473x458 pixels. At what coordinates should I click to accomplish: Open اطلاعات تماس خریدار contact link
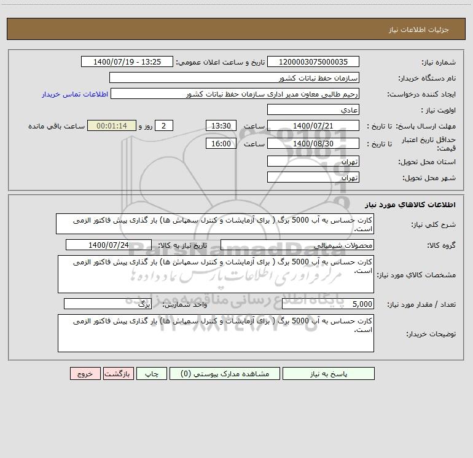tap(75, 94)
